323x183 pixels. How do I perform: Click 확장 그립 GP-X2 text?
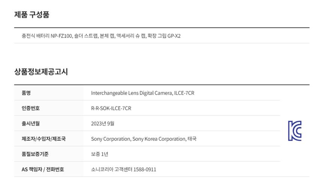click(x=164, y=36)
